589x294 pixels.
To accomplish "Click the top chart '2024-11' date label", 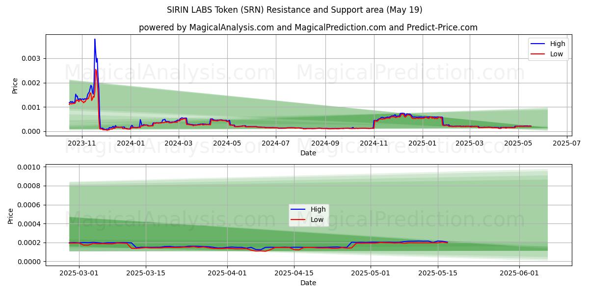I will coord(375,144).
